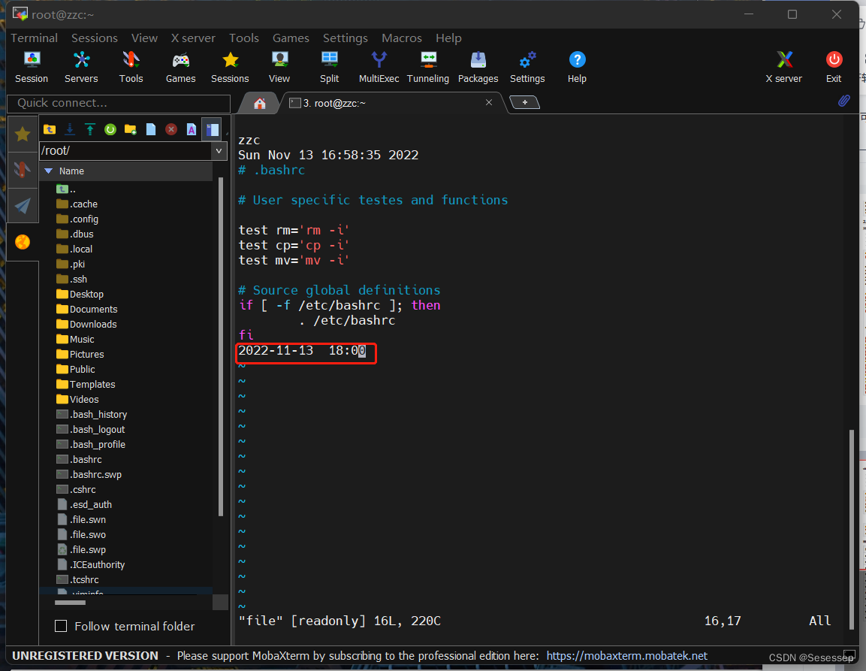This screenshot has width=866, height=671.
Task: Open the Packages toolbar icon
Action: pyautogui.click(x=478, y=66)
